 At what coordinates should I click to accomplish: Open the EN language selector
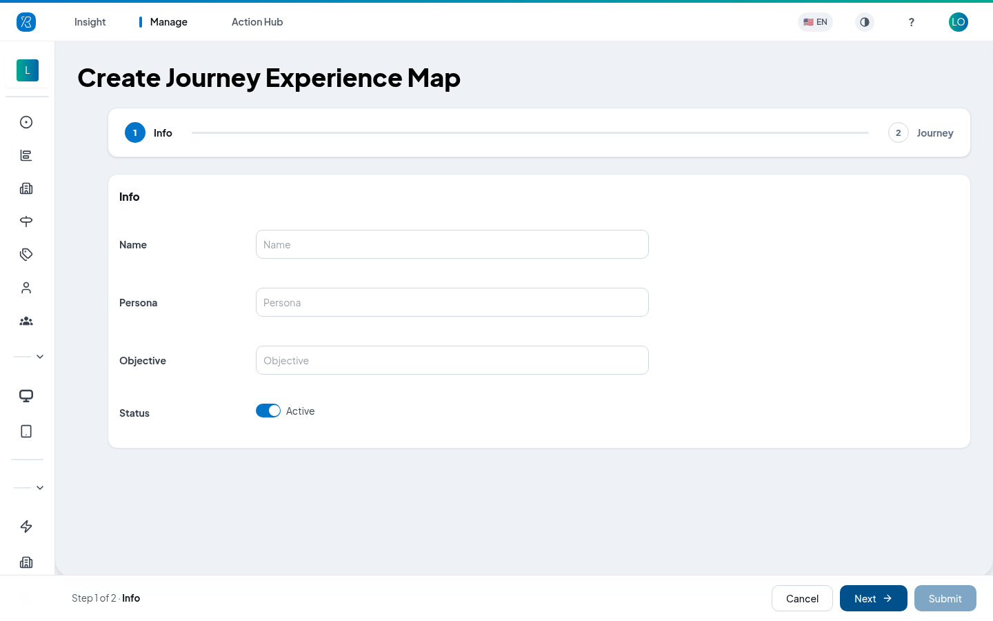click(x=816, y=22)
